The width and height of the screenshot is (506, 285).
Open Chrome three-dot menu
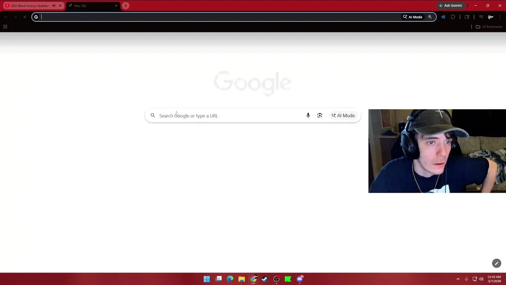(500, 17)
